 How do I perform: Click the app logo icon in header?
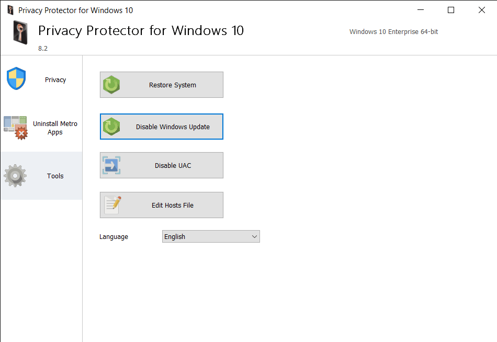(20, 32)
